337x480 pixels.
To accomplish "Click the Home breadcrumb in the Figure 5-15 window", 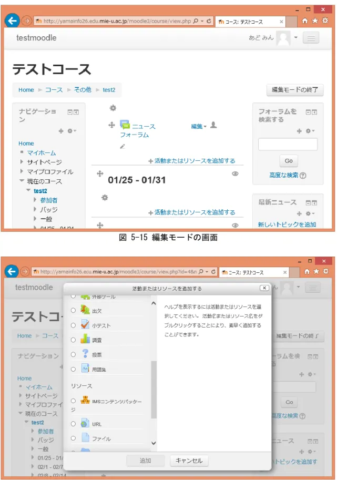I will click(x=26, y=90).
